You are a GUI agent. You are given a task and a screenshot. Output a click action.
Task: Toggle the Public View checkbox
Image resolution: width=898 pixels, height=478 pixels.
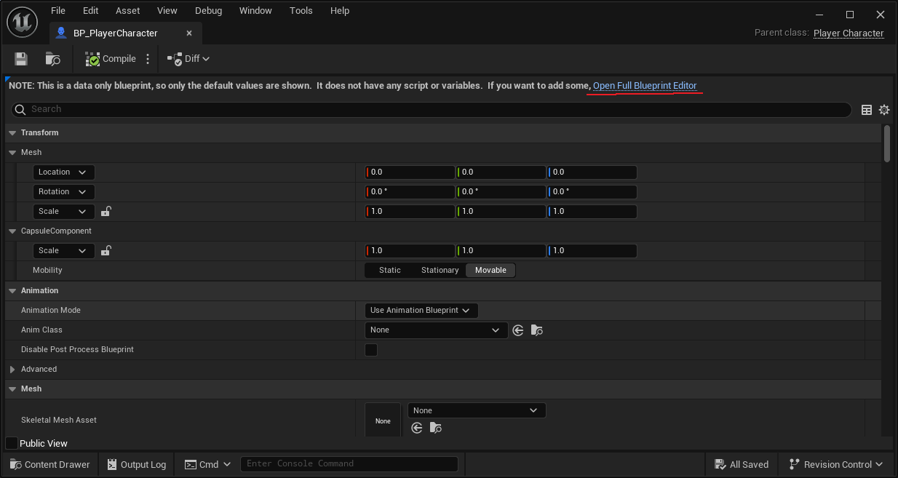tap(12, 443)
